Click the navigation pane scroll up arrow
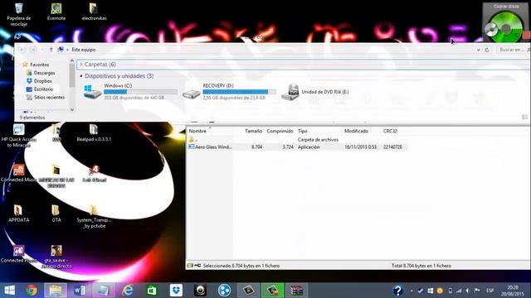The width and height of the screenshot is (531, 298). click(72, 60)
